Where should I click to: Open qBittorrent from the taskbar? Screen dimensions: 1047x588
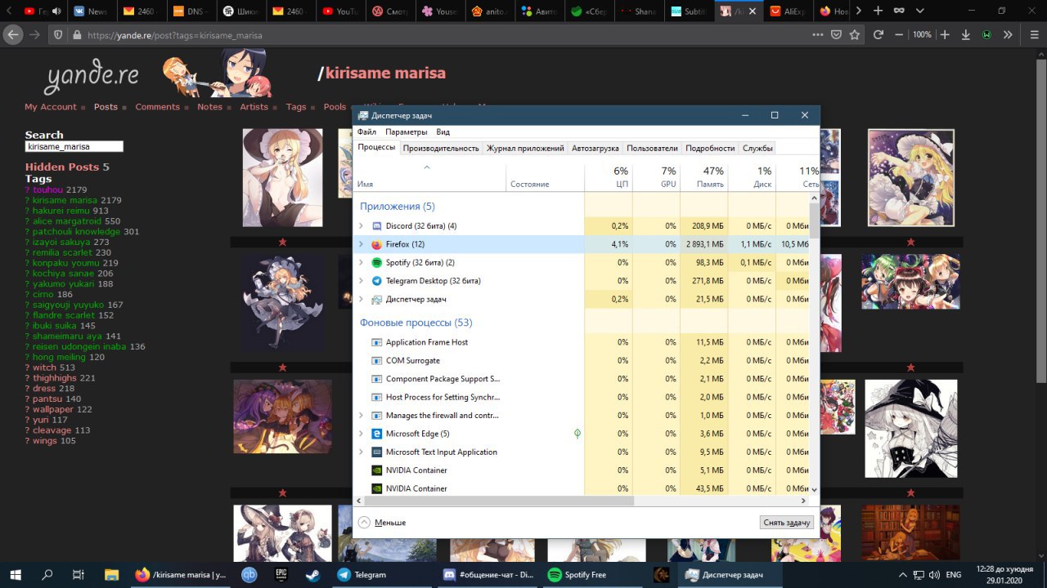tap(249, 575)
